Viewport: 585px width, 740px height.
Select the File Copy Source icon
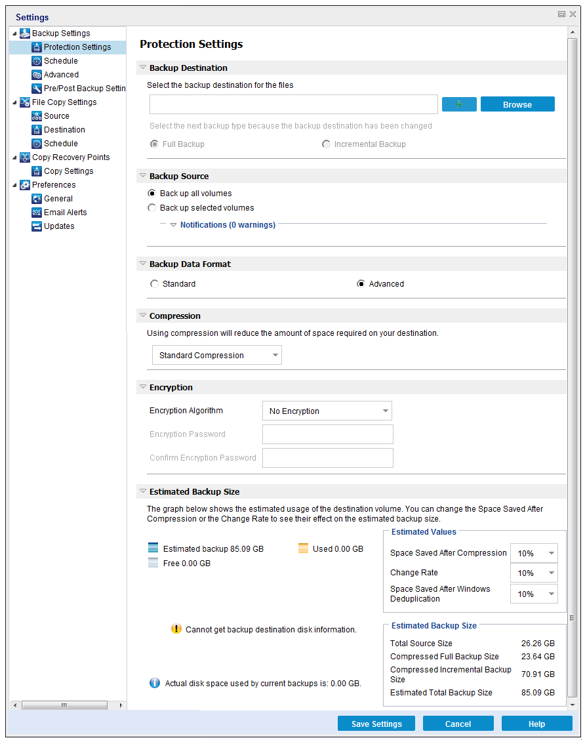click(x=37, y=115)
